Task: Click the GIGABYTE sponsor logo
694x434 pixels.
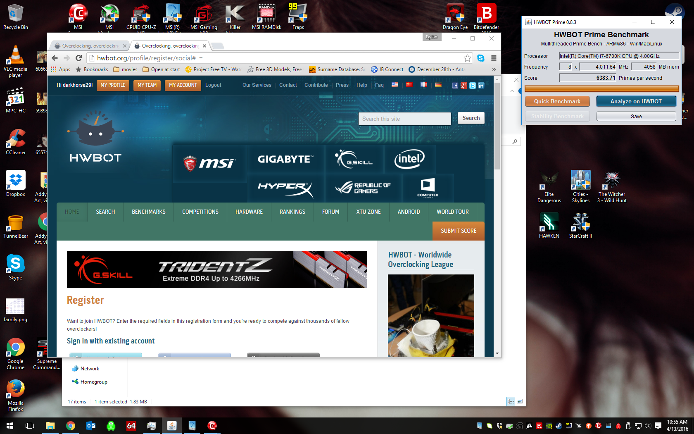Action: click(x=285, y=159)
